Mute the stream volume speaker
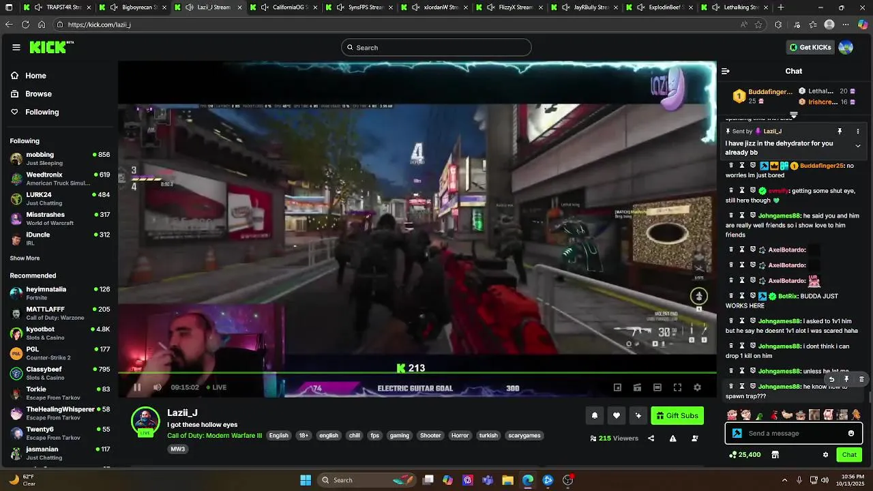Image resolution: width=873 pixels, height=491 pixels. coord(157,387)
